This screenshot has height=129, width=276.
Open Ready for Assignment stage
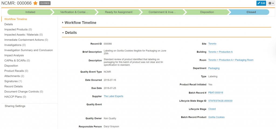point(119,12)
